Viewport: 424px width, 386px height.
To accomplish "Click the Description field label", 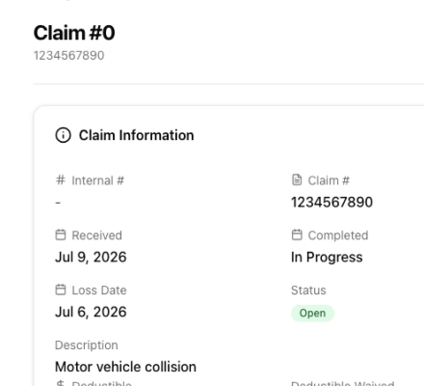I will (x=87, y=345).
